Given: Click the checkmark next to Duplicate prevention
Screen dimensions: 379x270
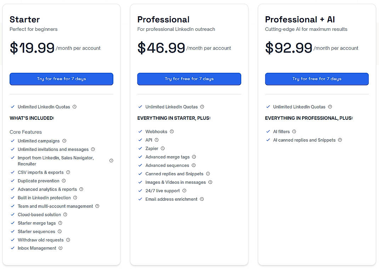Looking at the screenshot, I should 13,181.
